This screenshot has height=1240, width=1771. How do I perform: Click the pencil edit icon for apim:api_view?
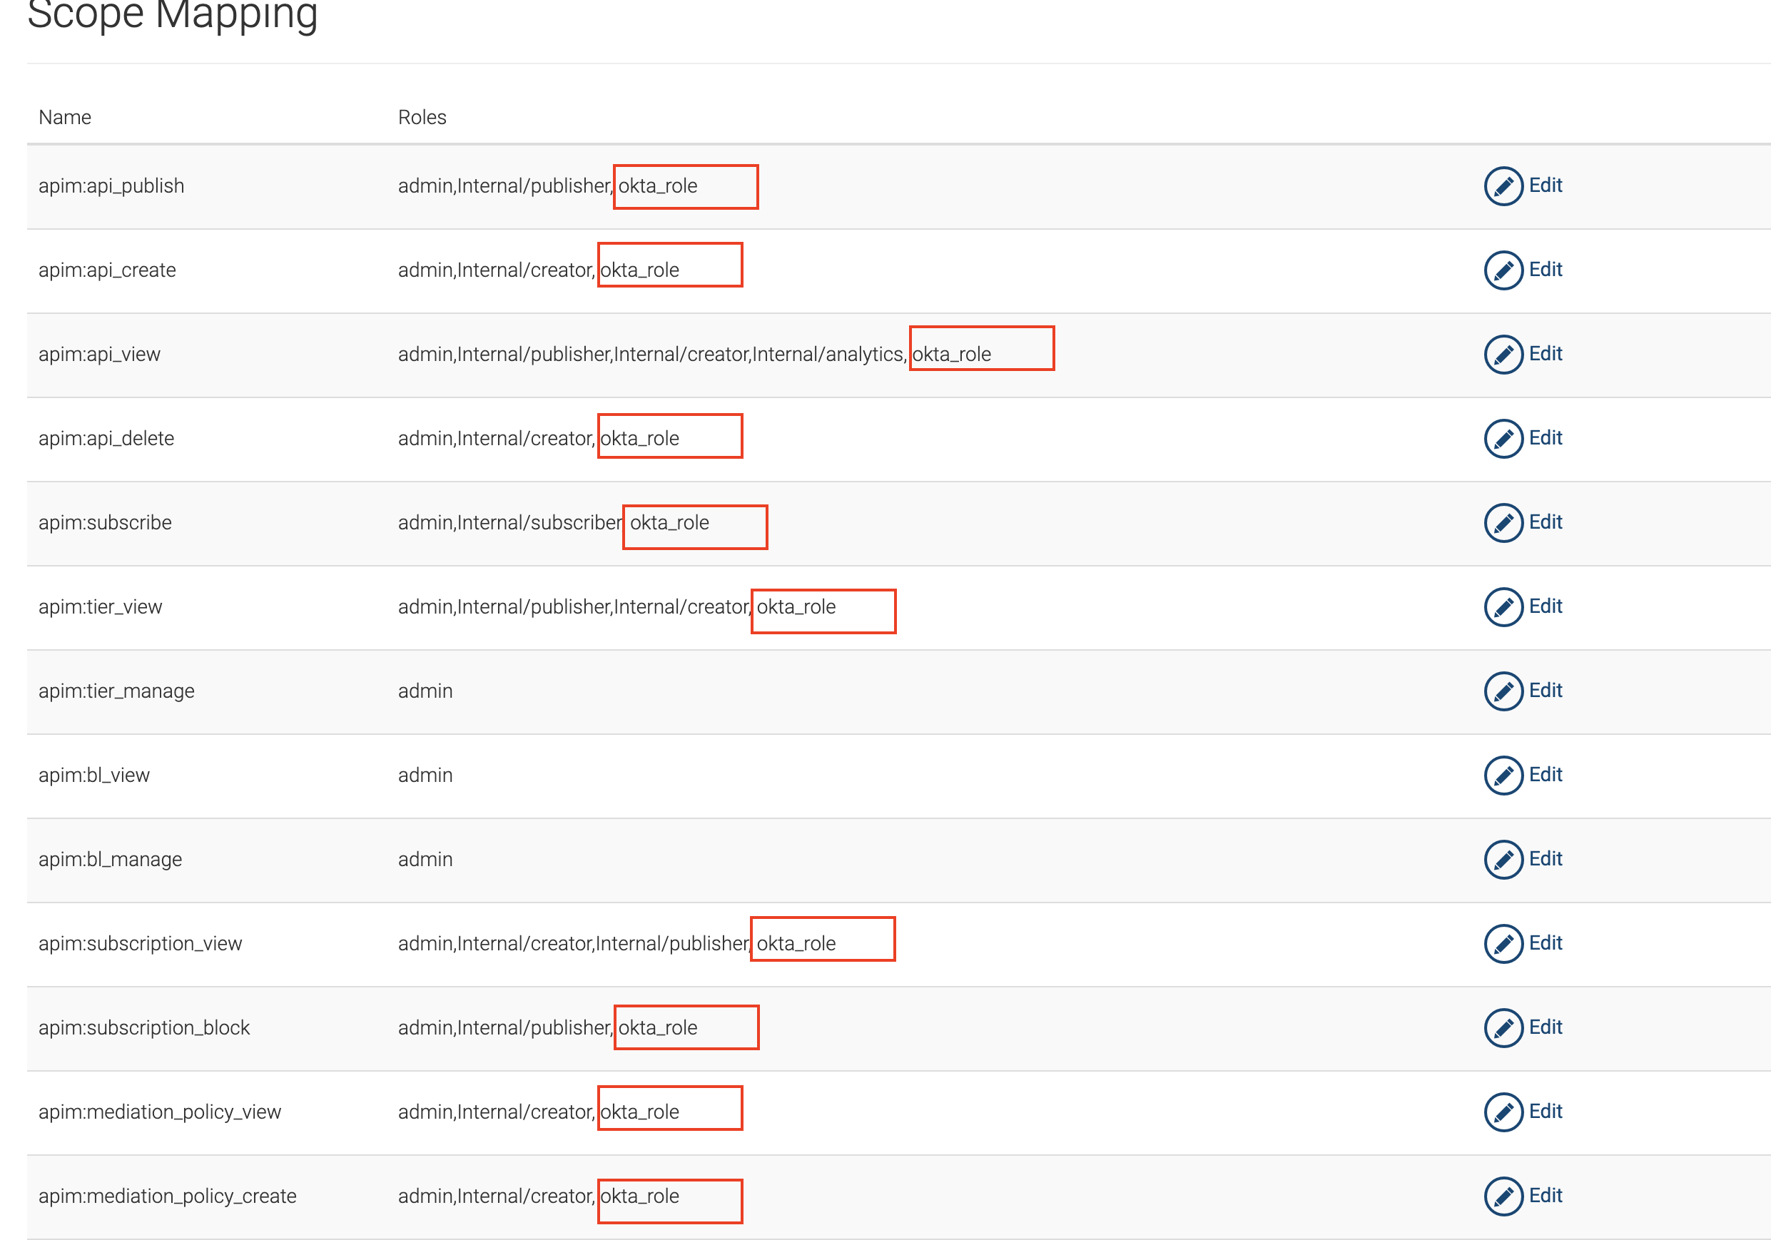[1503, 354]
